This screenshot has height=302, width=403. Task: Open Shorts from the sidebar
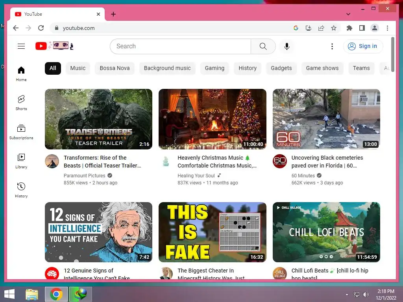coord(21,103)
